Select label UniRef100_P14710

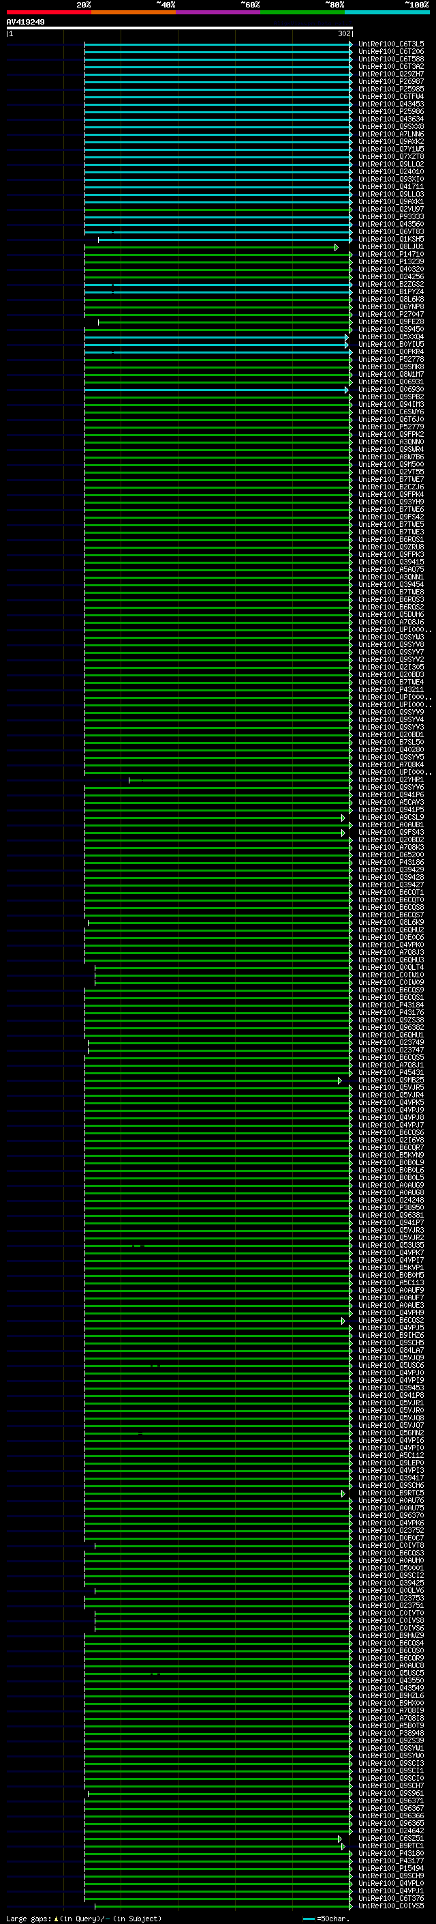click(391, 254)
